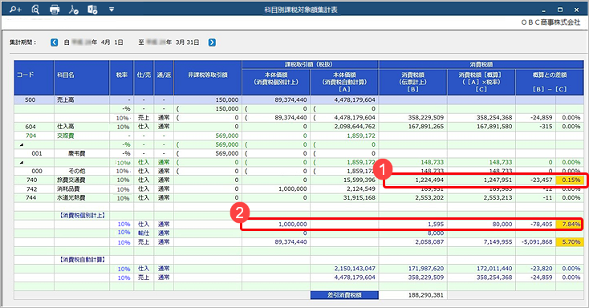Click the highlighted 7.84% cell
The width and height of the screenshot is (589, 308).
(x=570, y=225)
